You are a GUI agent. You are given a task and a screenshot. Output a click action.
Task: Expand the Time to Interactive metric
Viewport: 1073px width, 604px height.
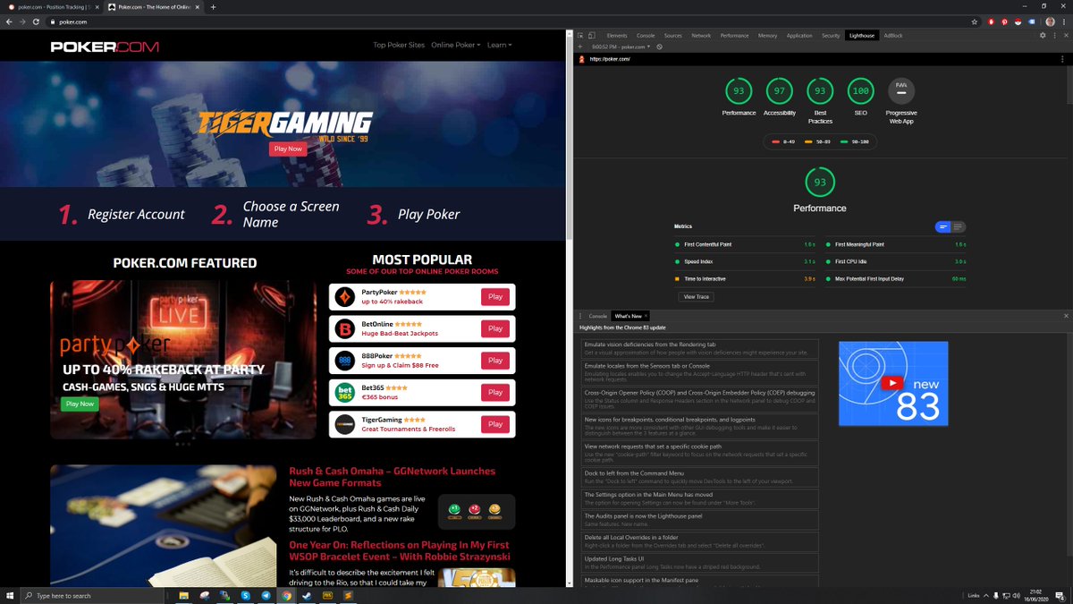click(x=745, y=279)
